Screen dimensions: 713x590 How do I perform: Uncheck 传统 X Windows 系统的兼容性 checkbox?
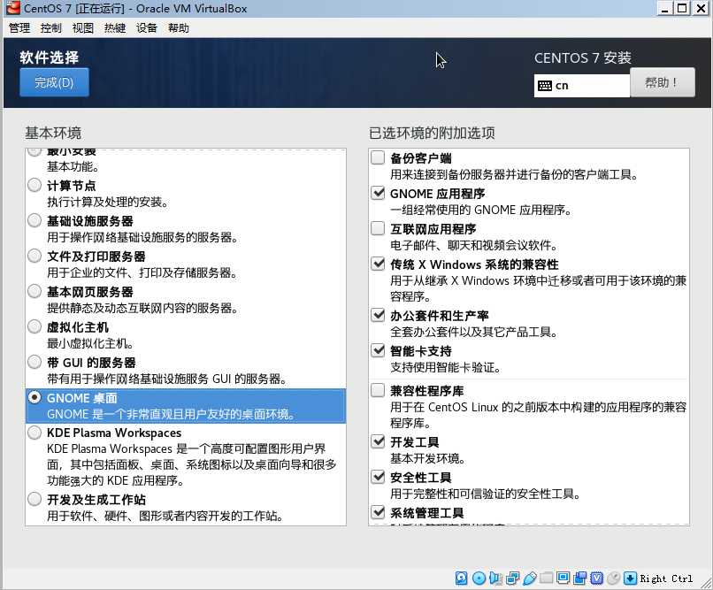[378, 264]
